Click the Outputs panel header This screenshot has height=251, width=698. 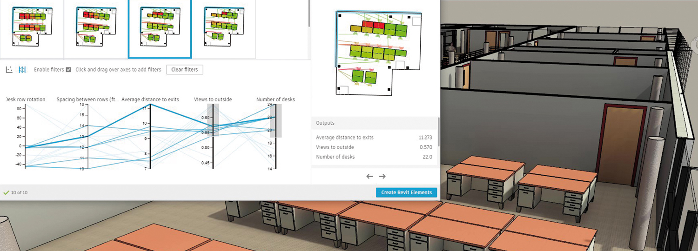point(325,123)
